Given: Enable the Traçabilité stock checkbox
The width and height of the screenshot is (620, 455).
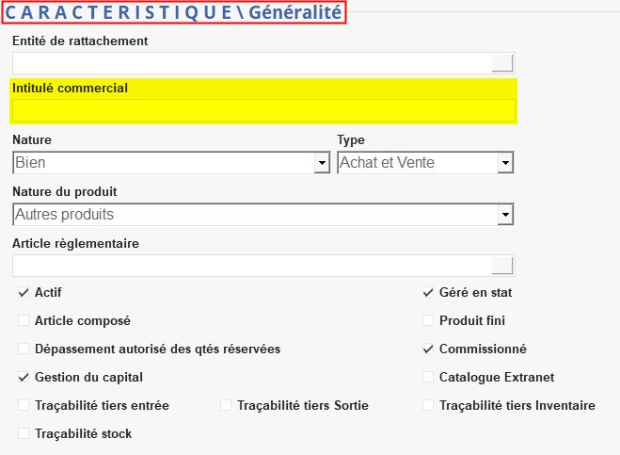Looking at the screenshot, I should (x=24, y=434).
